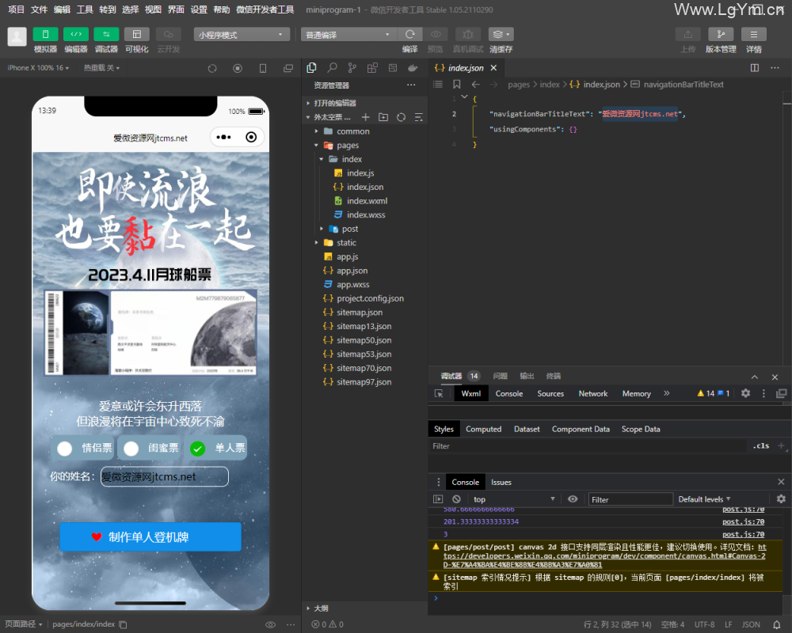Toggle the editor (编辑器) panel button
This screenshot has height=633, width=792.
(76, 34)
